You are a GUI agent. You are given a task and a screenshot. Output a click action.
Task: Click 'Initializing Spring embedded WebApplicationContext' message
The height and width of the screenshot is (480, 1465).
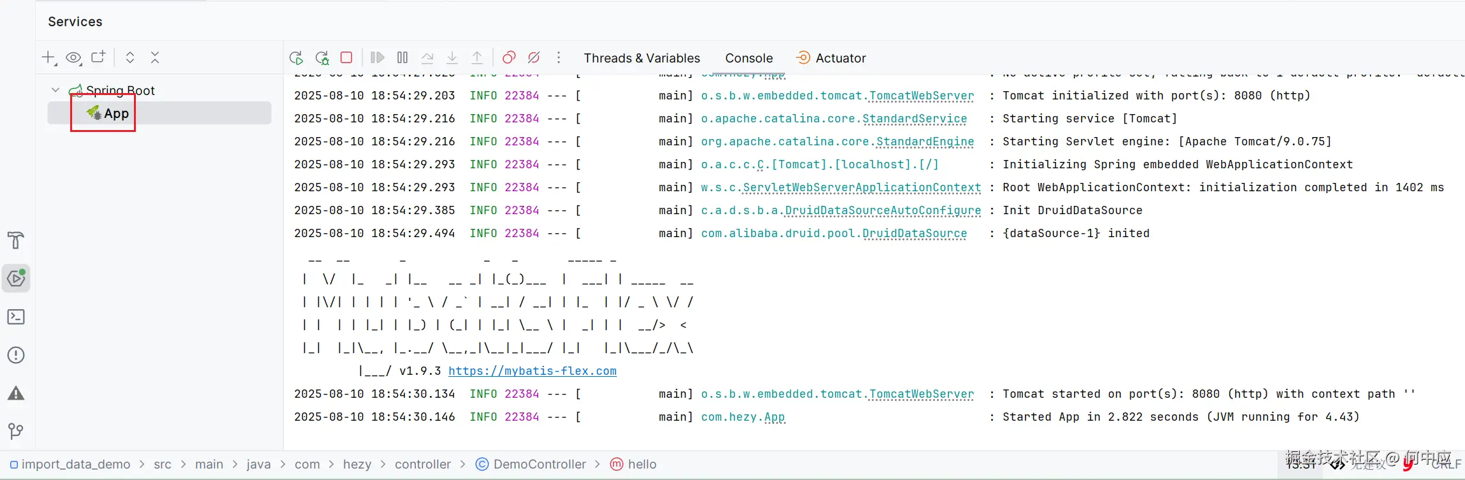coord(1178,164)
